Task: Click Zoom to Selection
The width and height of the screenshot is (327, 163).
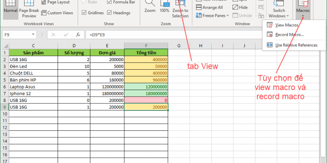Action: click(x=180, y=8)
